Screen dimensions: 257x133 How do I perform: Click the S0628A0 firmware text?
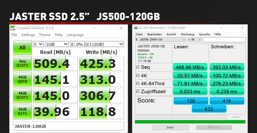point(143,51)
